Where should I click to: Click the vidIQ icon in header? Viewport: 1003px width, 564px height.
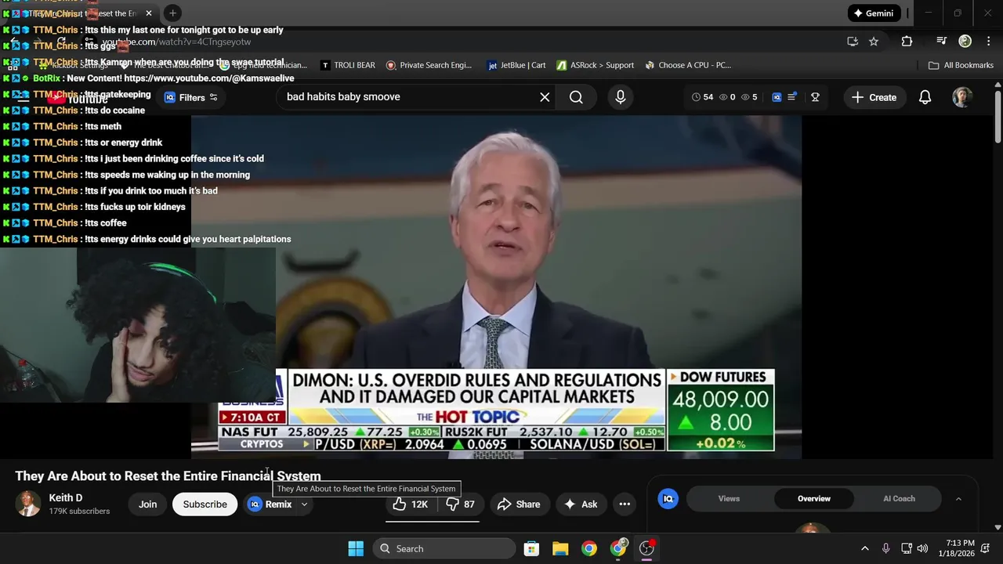point(777,97)
